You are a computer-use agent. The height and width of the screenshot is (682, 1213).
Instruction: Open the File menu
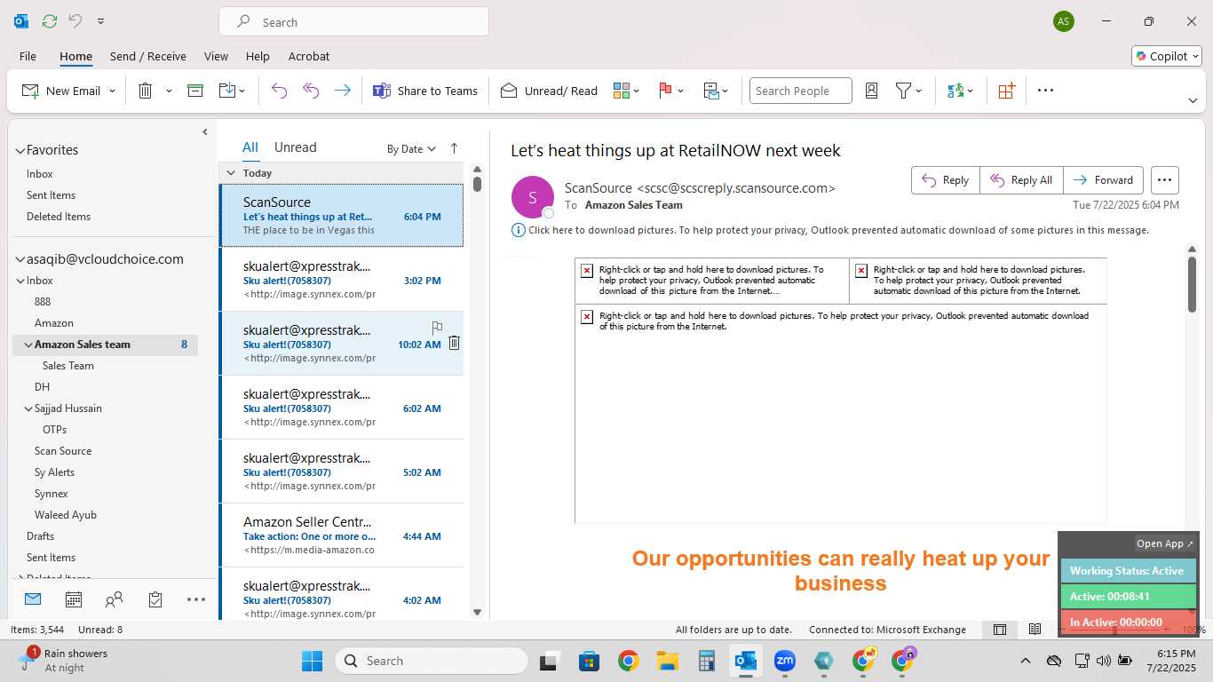[x=28, y=56]
